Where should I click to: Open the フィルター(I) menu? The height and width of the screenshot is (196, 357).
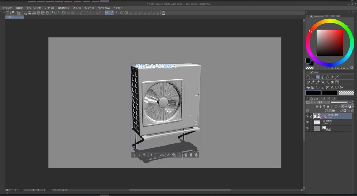tap(89, 8)
